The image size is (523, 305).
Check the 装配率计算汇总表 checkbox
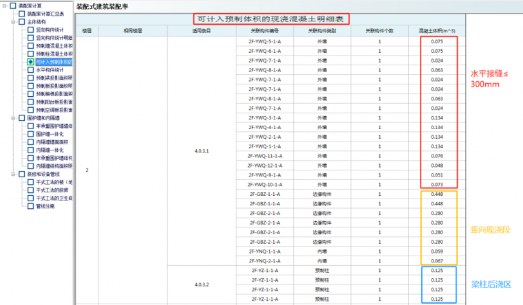(22, 14)
